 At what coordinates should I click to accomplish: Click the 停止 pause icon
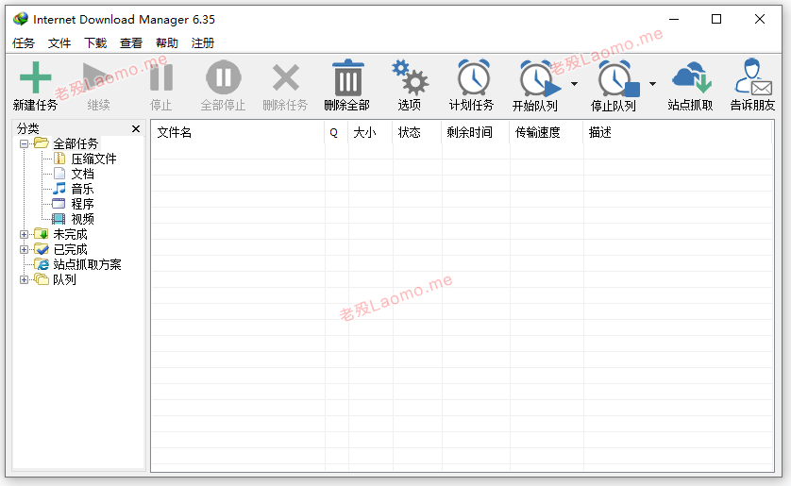161,77
